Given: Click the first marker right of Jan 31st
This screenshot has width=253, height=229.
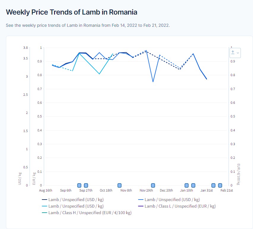Looking at the screenshot, I should pos(213,185).
